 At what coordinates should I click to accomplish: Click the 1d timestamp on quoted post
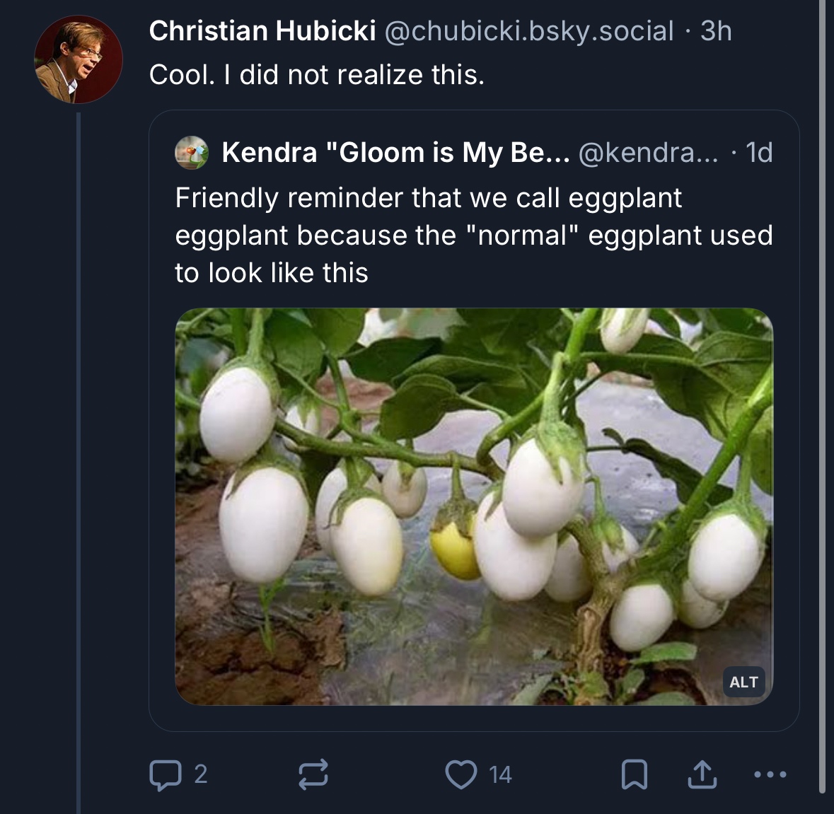tap(759, 153)
